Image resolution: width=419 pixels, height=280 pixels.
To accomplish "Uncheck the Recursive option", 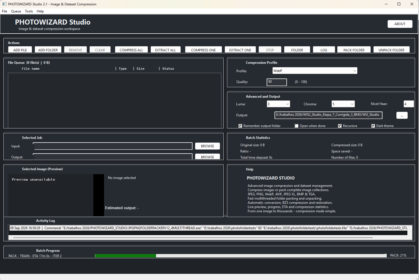I will coord(340,126).
